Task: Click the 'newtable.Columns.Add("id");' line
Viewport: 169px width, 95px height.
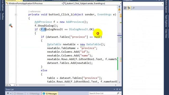Action: click(68, 52)
